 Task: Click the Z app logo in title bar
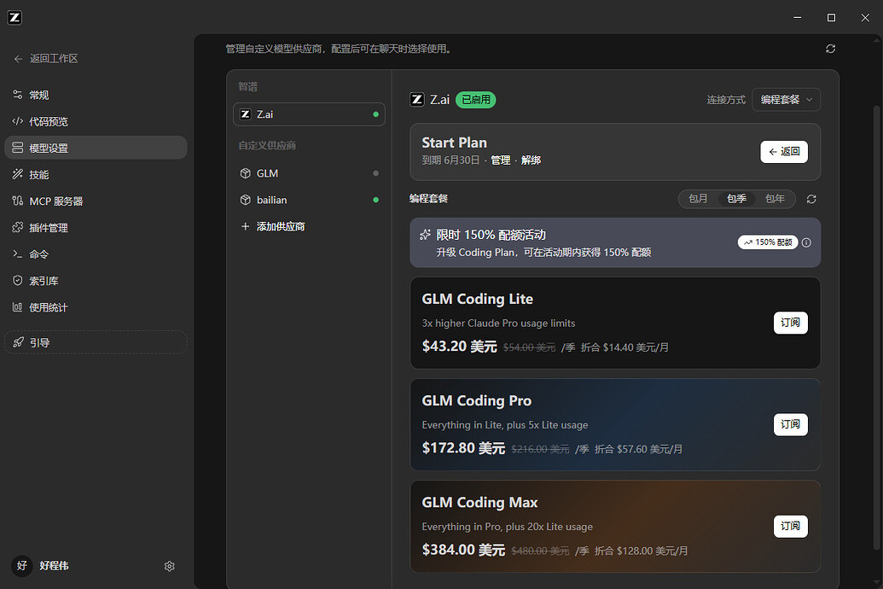[x=15, y=17]
